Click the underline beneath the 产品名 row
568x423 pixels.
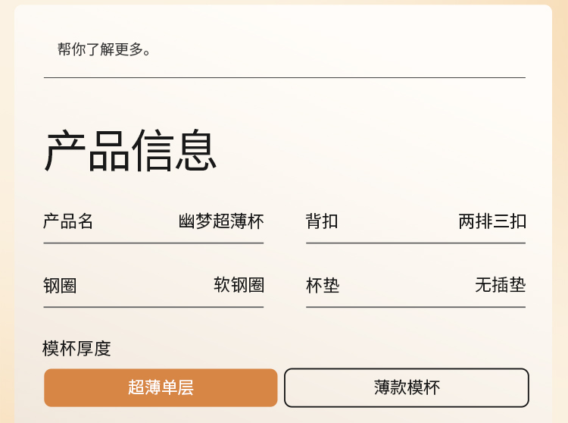tap(153, 243)
